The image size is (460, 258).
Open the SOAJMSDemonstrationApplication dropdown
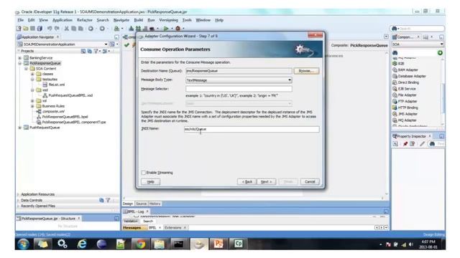tap(106, 44)
